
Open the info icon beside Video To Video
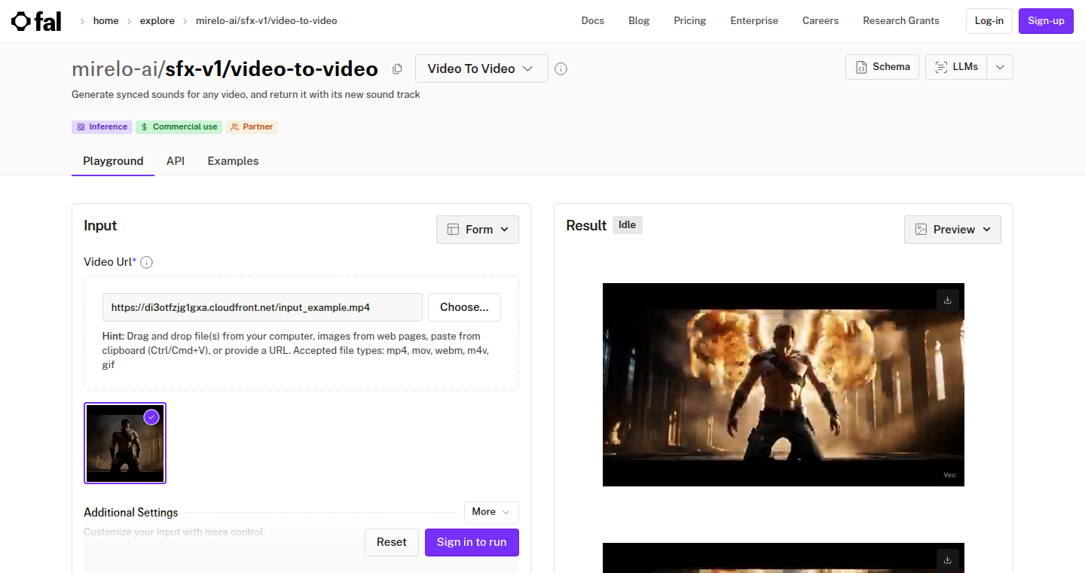[561, 69]
